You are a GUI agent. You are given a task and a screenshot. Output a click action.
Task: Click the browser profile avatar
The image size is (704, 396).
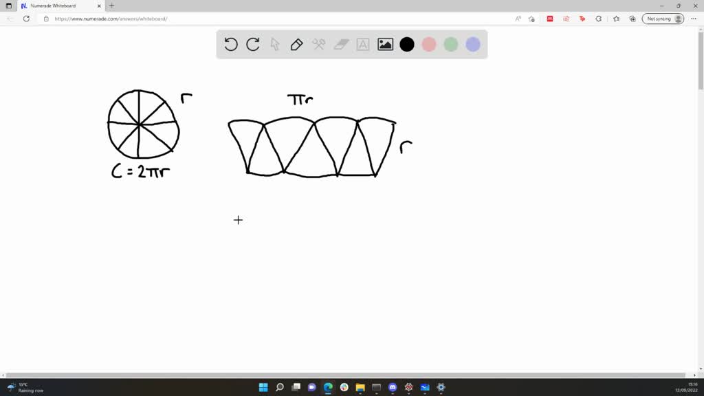(677, 19)
